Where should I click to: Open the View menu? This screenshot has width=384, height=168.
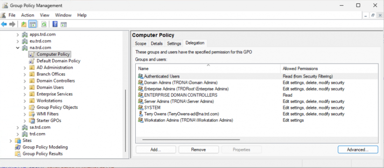click(45, 15)
